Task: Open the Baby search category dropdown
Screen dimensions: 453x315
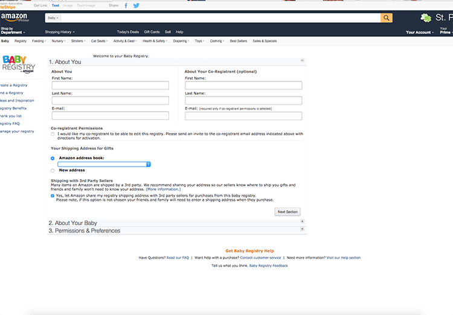Action: (x=54, y=18)
